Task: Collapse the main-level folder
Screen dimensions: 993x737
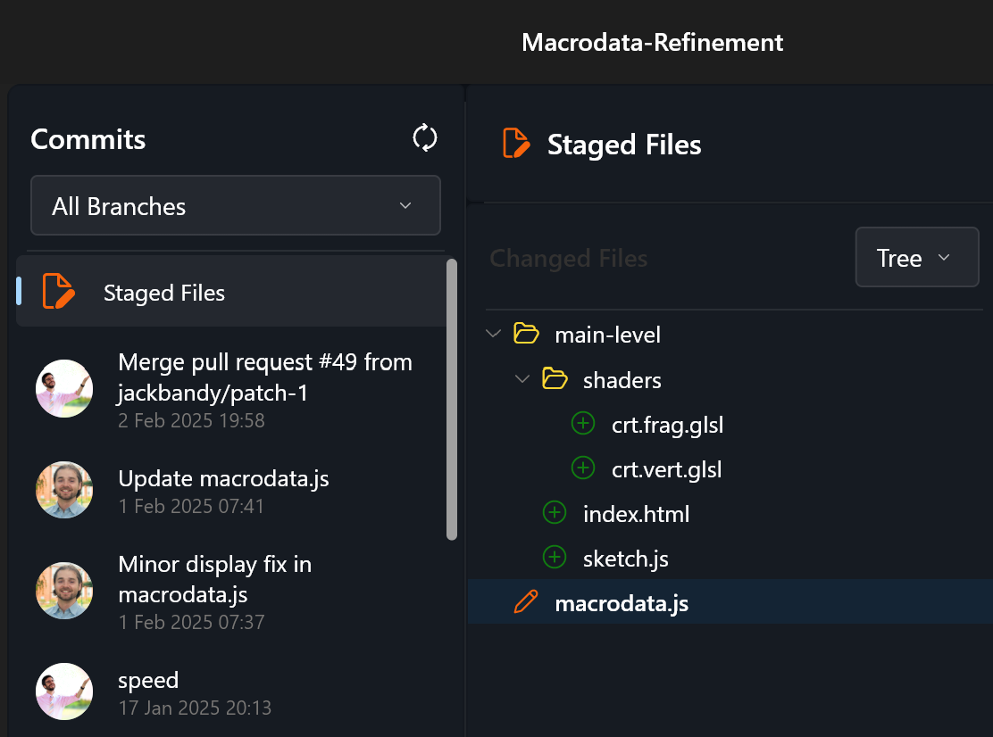Action: [x=493, y=333]
